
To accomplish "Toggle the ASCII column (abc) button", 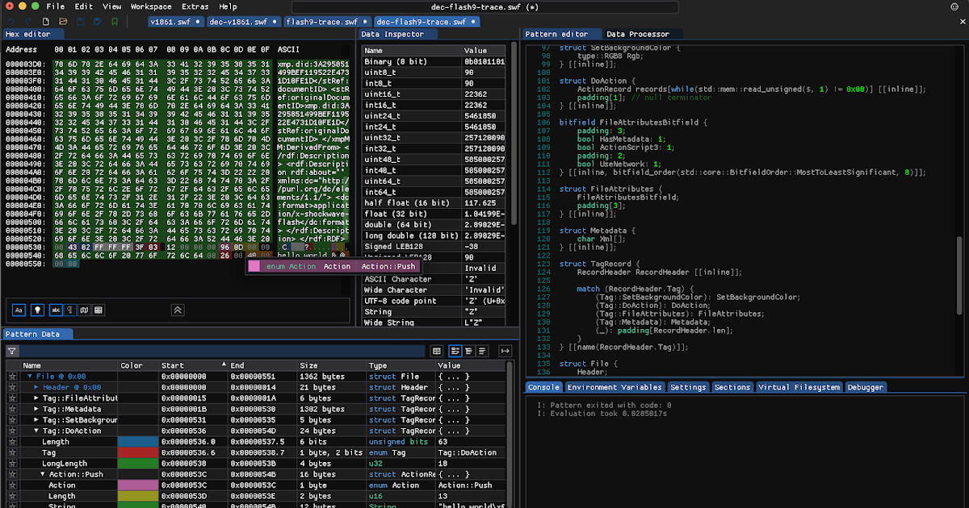I will pos(56,310).
